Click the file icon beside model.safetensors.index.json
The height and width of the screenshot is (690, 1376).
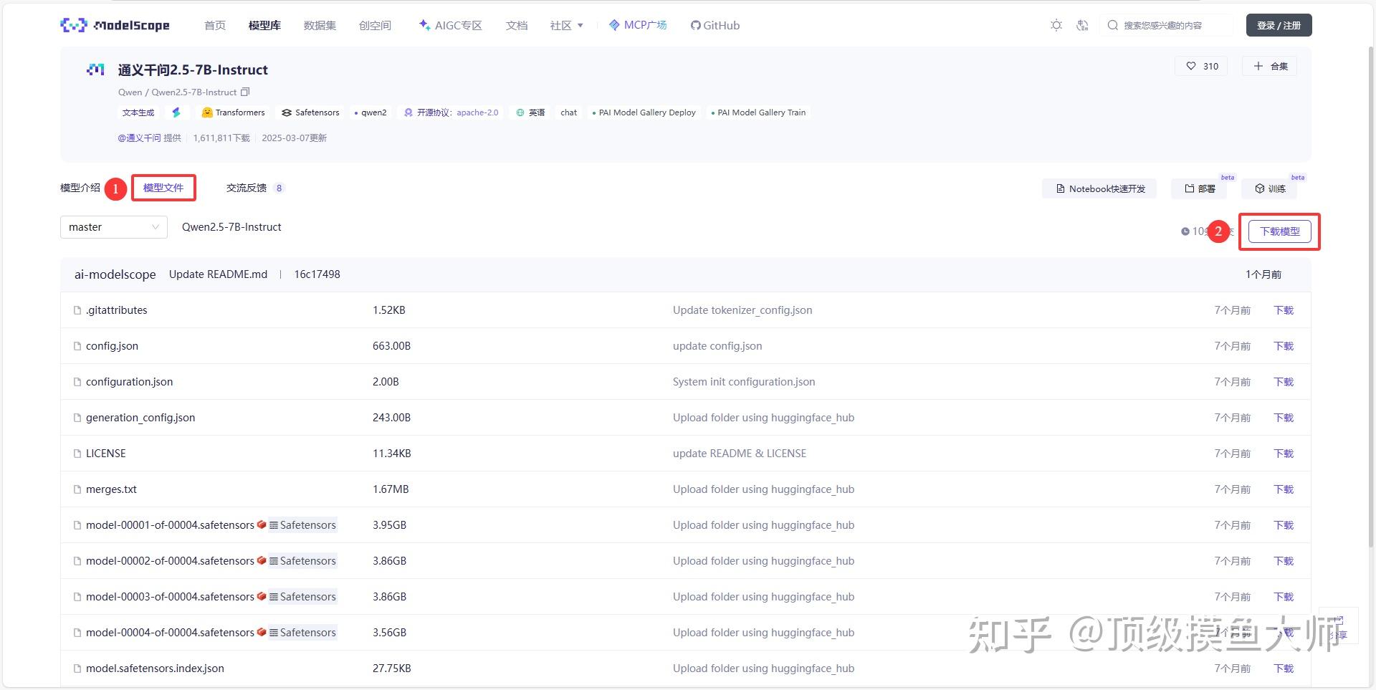(x=77, y=669)
